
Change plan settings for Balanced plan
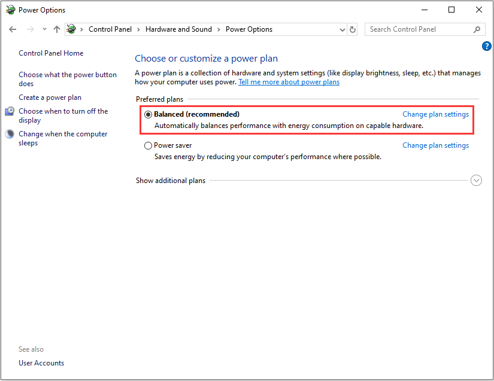[x=435, y=114]
